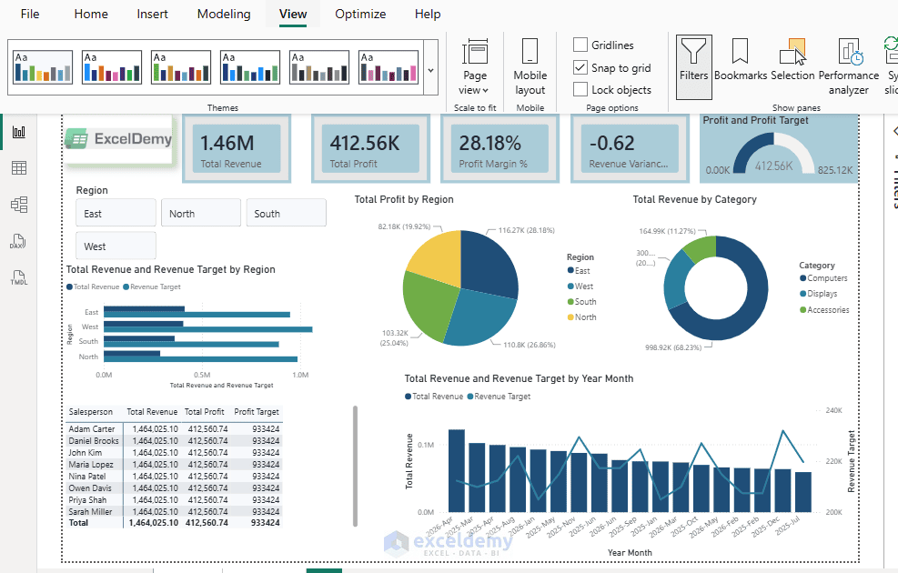The image size is (898, 573).
Task: Click Total Revenue by Category chart title
Action: click(695, 199)
